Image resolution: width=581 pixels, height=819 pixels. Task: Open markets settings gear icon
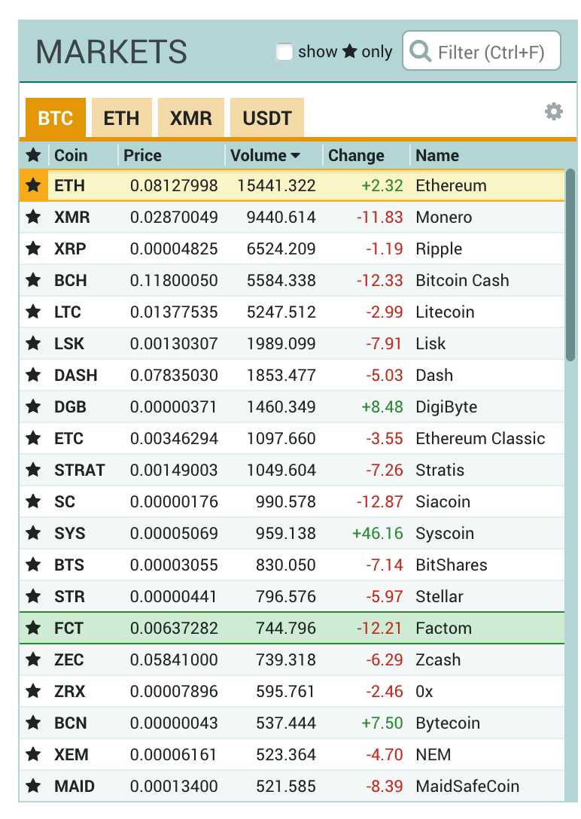click(553, 112)
